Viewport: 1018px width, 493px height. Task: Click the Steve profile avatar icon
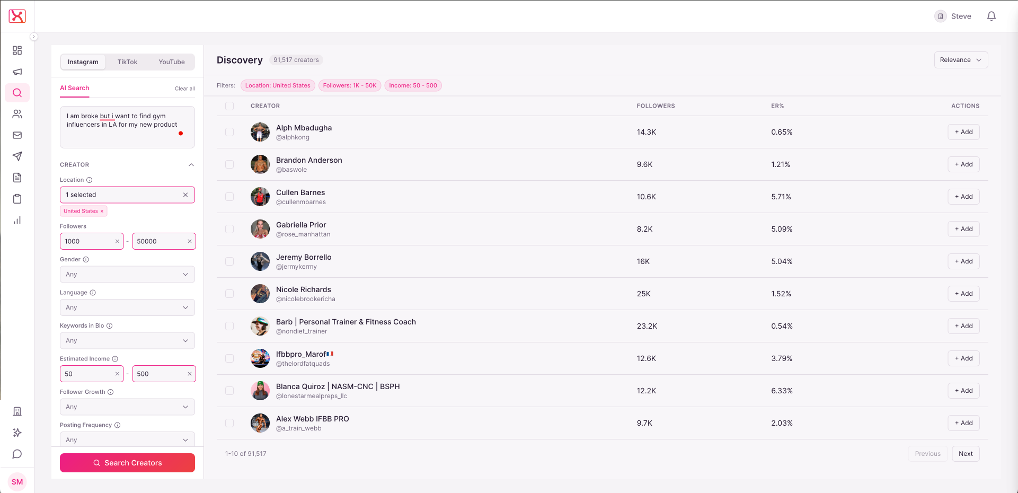940,16
